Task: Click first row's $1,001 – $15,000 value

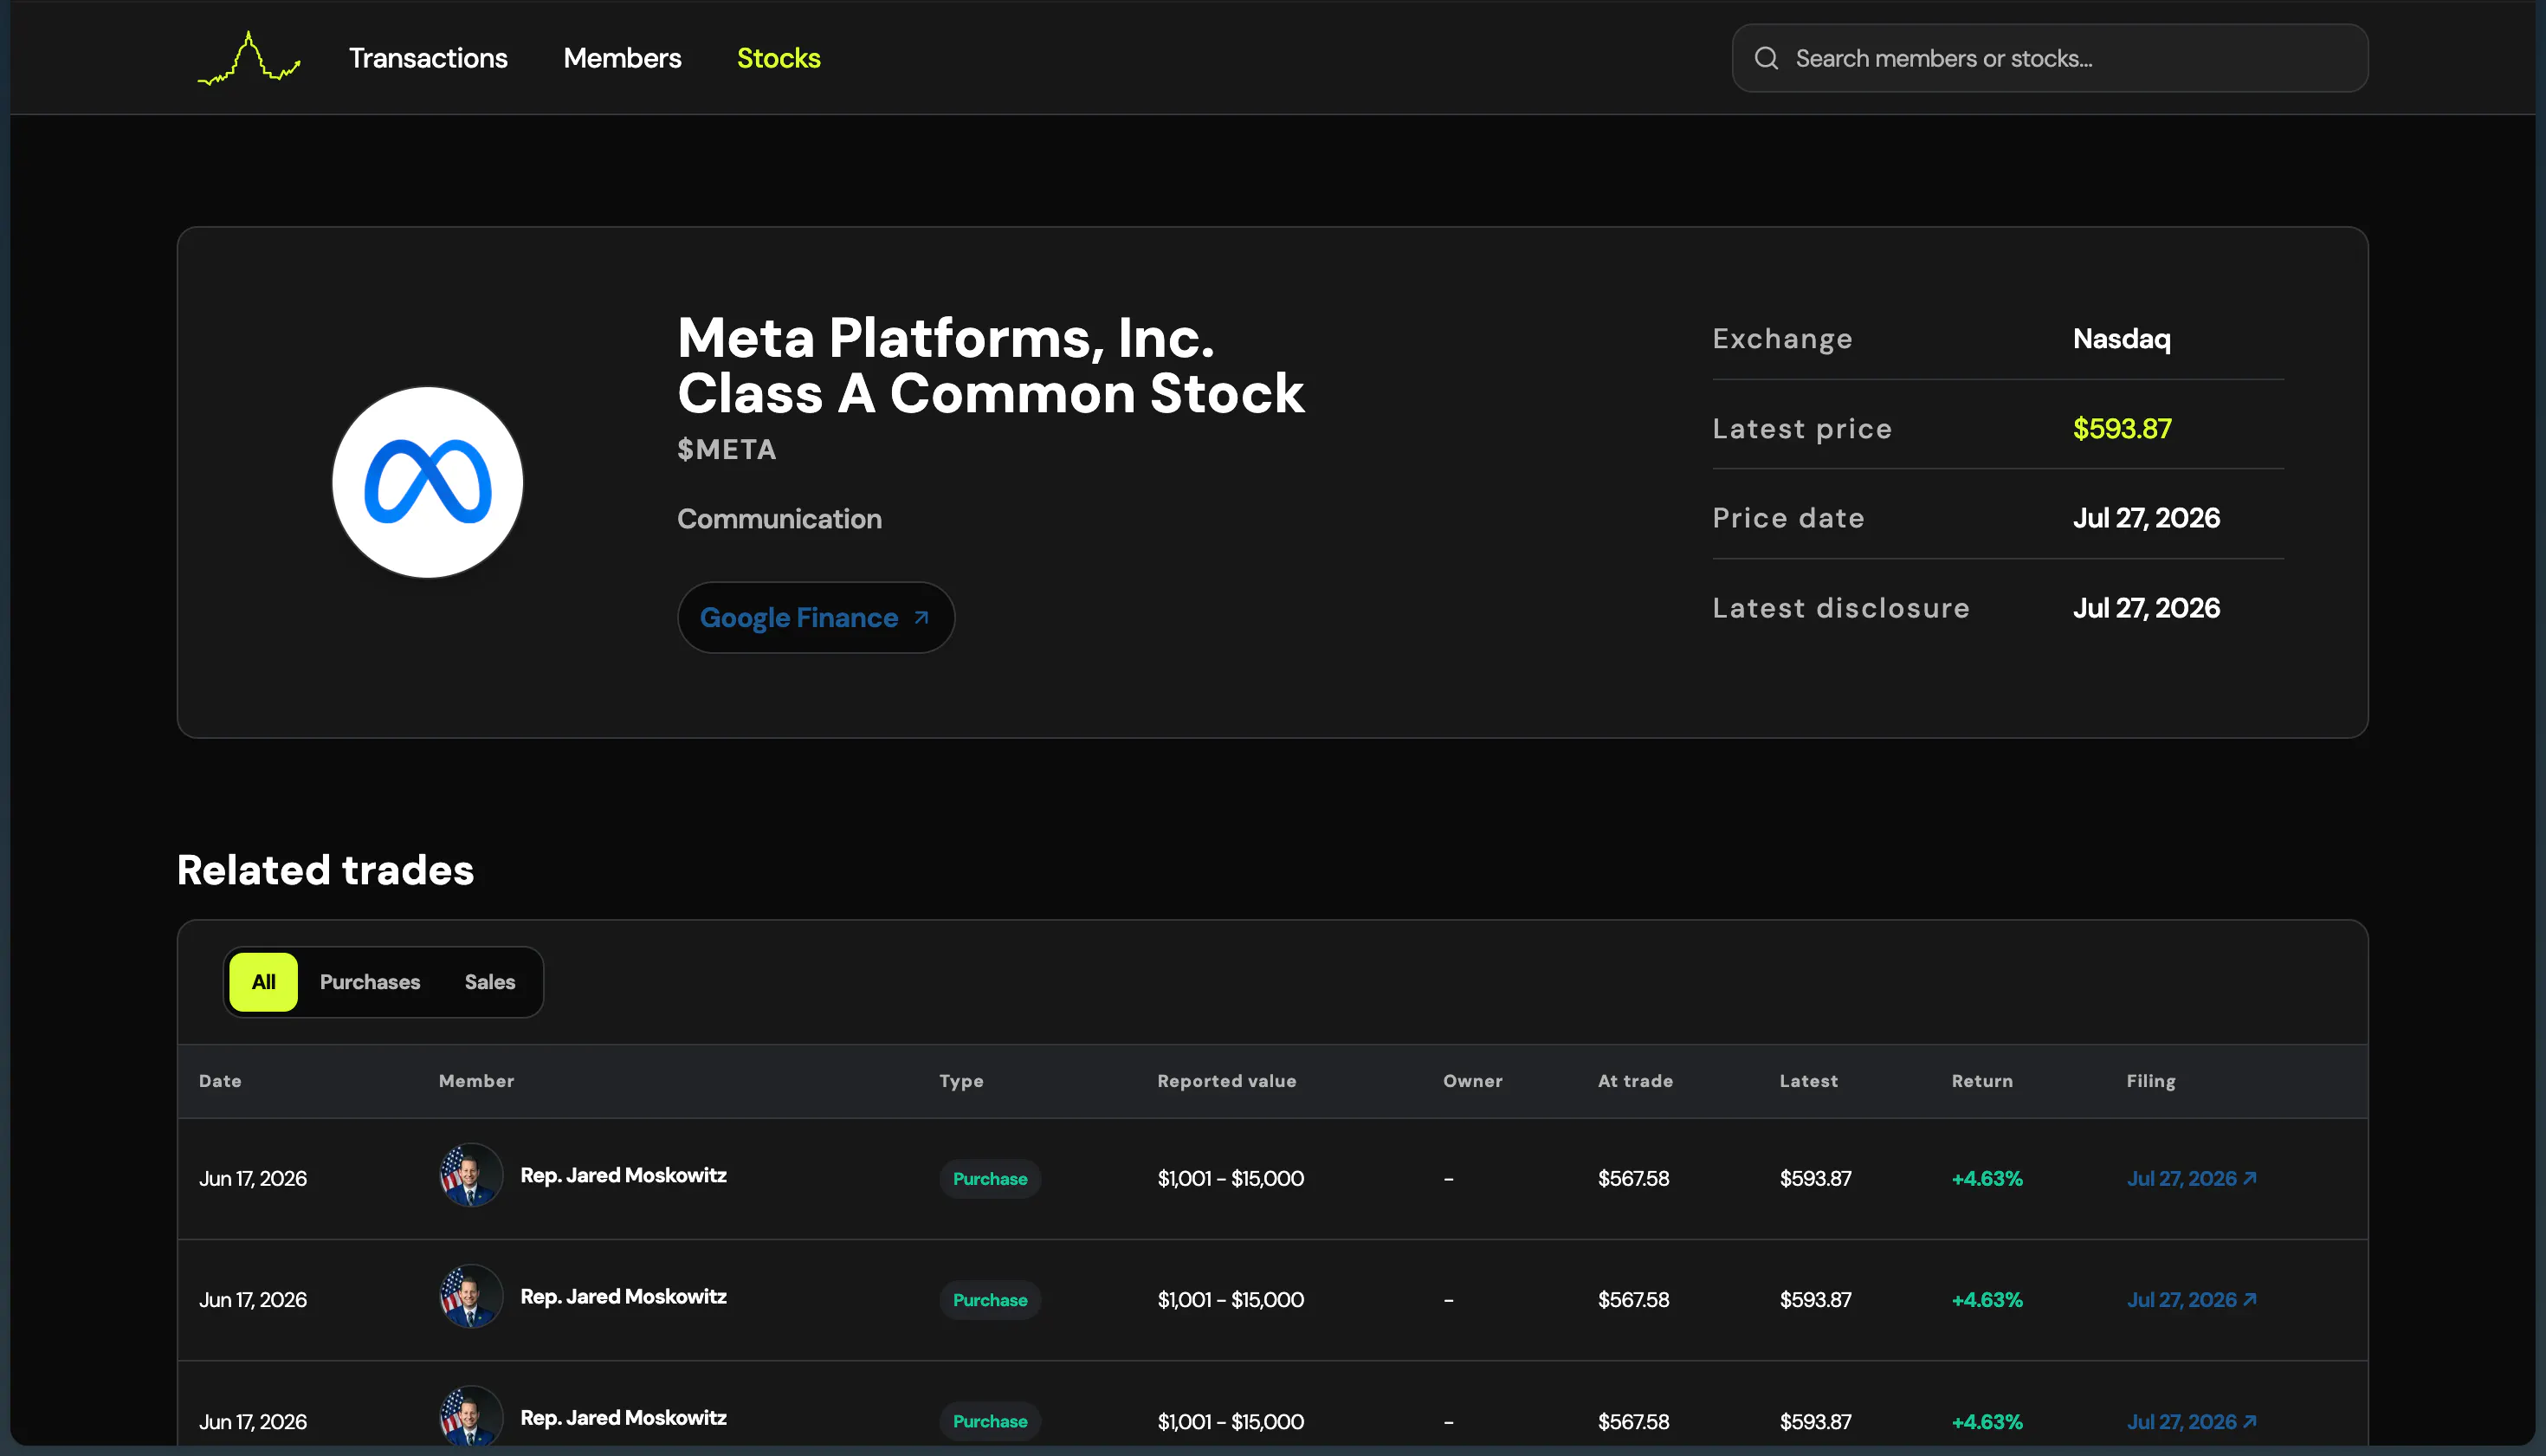Action: tap(1231, 1179)
